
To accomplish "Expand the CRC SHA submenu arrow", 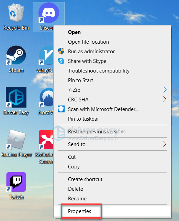I will click(165, 99).
